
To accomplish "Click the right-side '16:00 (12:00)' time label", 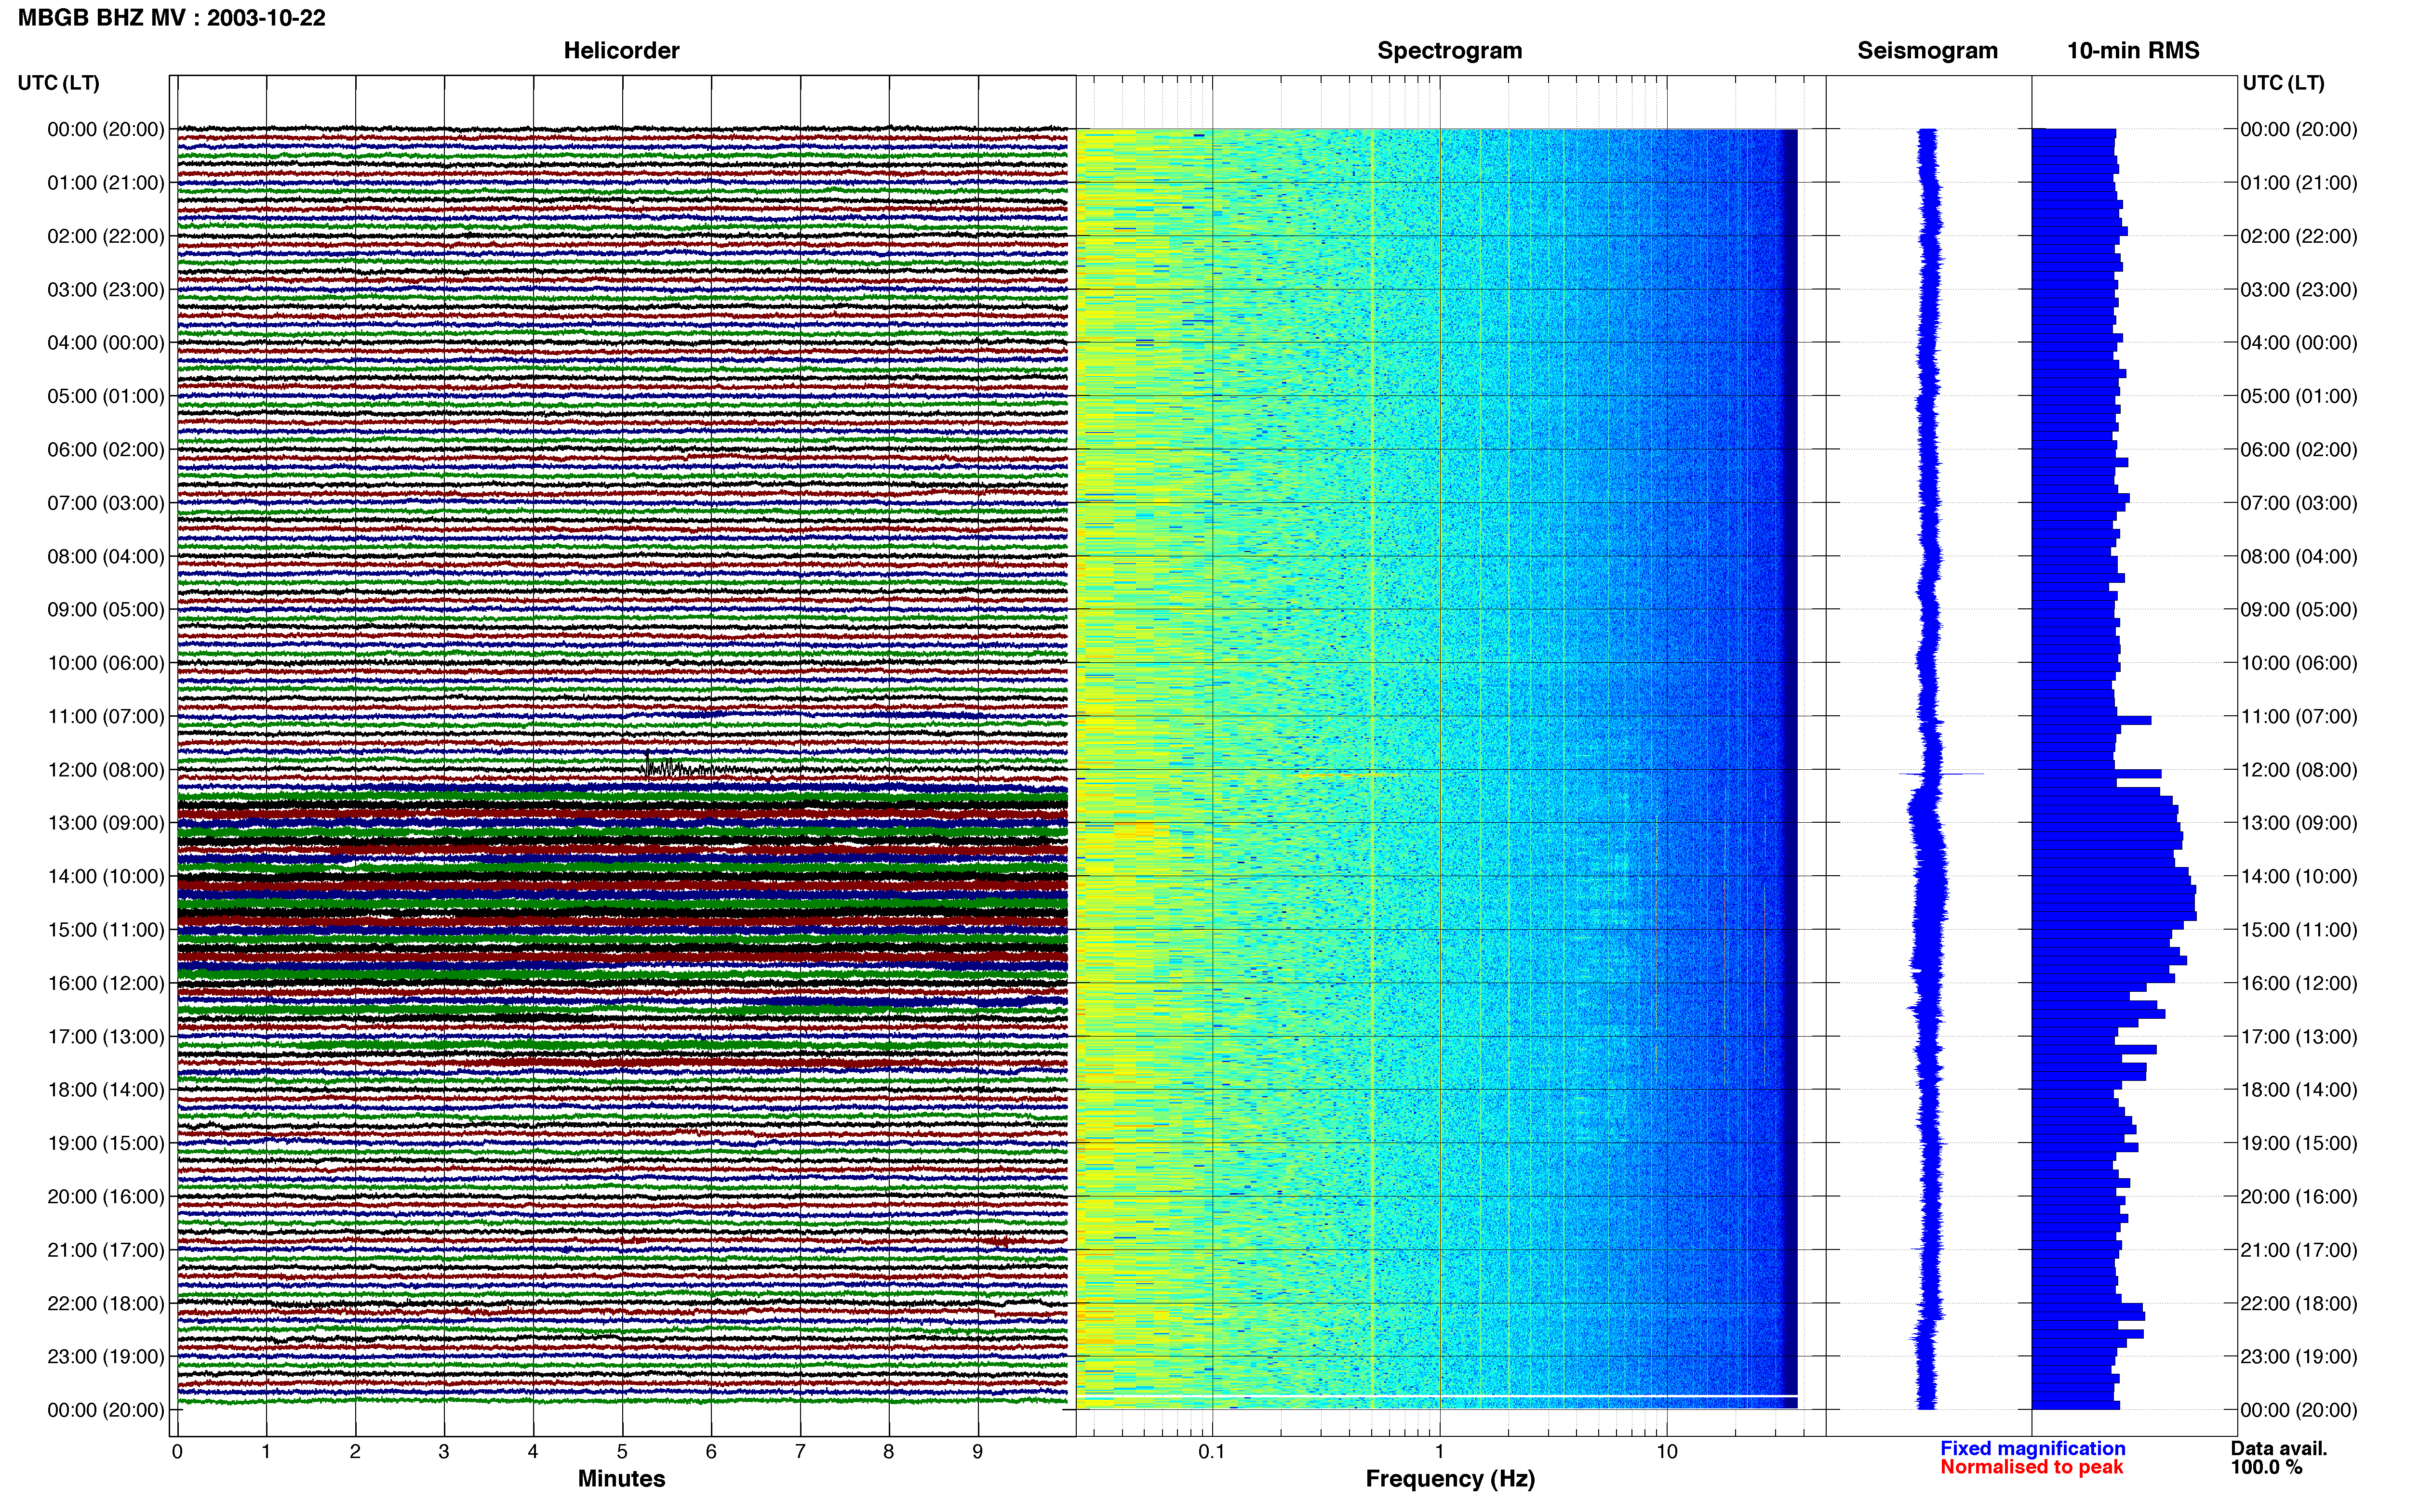I will pyautogui.click(x=2299, y=983).
